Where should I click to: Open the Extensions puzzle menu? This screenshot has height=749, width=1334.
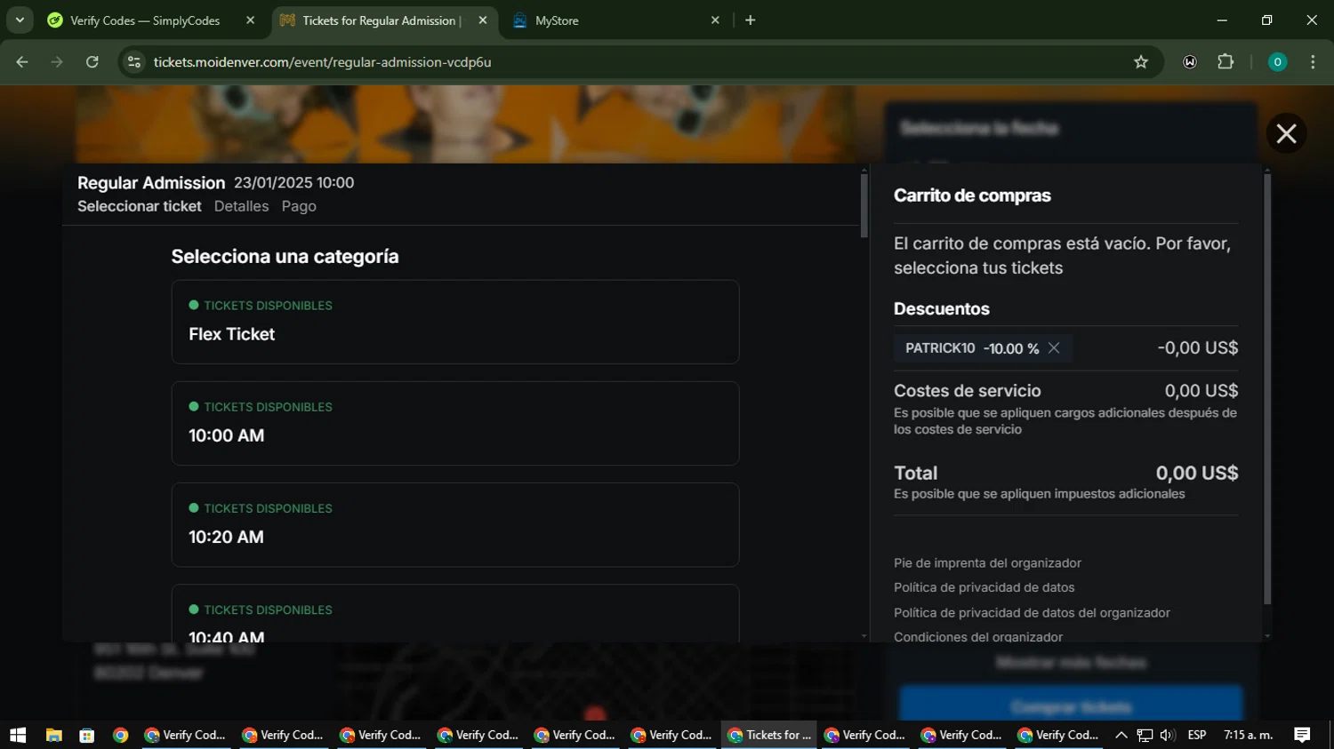point(1226,62)
